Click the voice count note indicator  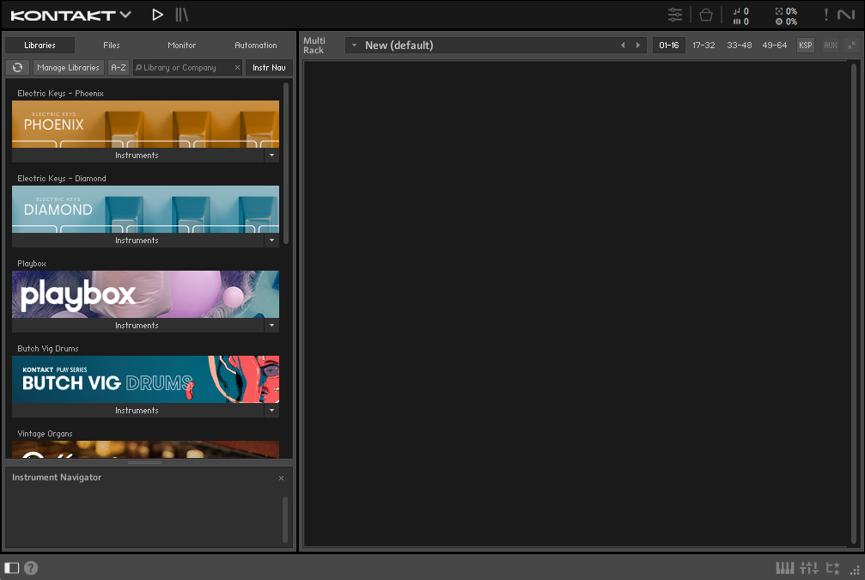(741, 11)
